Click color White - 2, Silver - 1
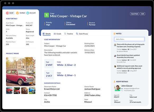Image resolution: width=154 pixels, height=112 pixels. coord(66,76)
